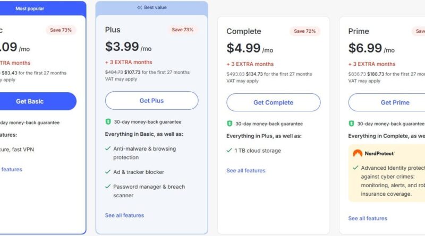This screenshot has height=236, width=425.
Task: Click green shield icon in Prime plan
Action: [x=351, y=124]
